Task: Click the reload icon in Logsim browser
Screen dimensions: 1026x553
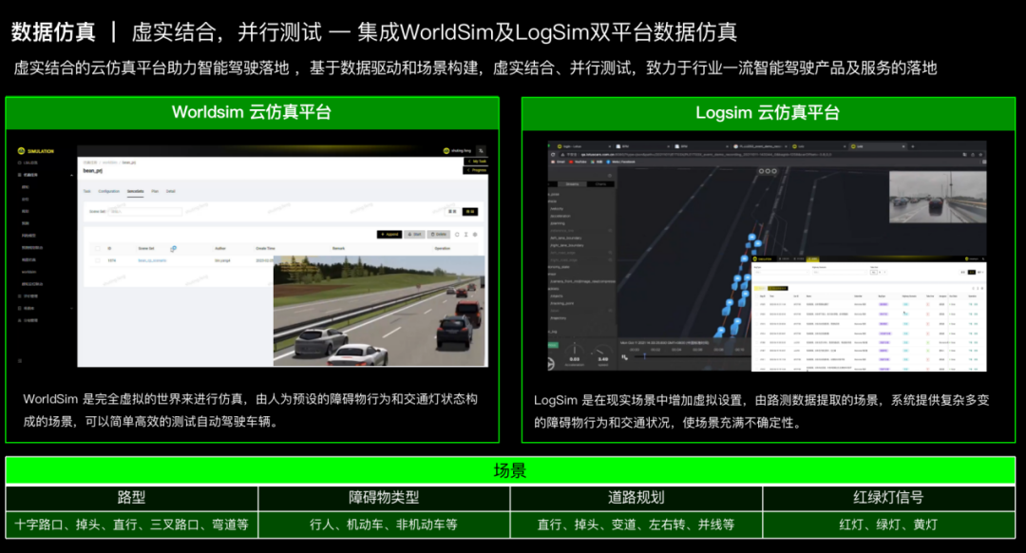Action: [553, 155]
